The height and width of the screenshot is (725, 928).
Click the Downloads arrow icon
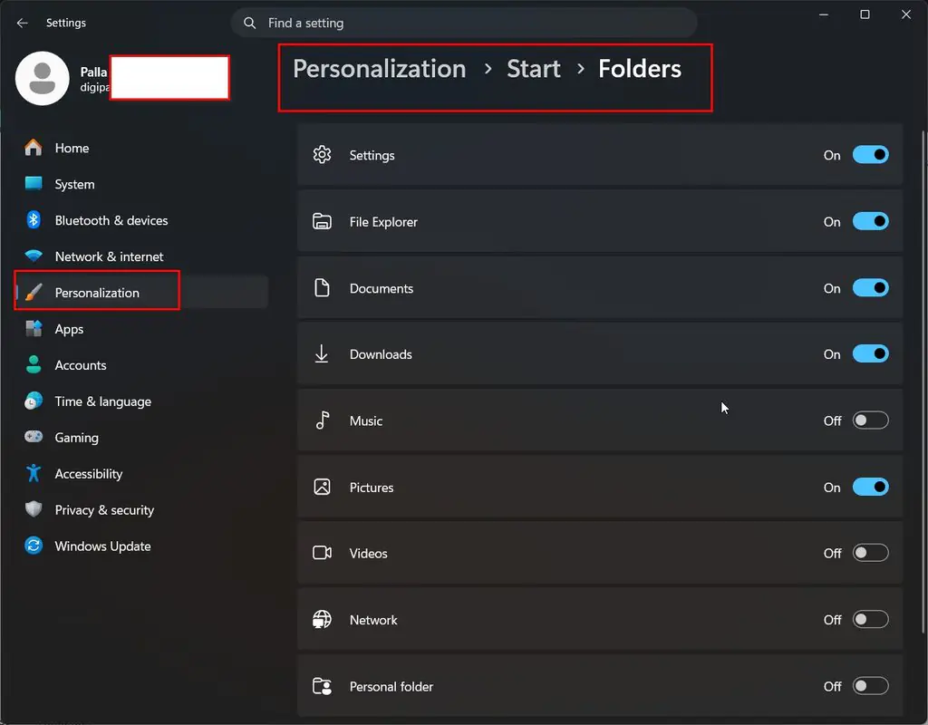322,354
